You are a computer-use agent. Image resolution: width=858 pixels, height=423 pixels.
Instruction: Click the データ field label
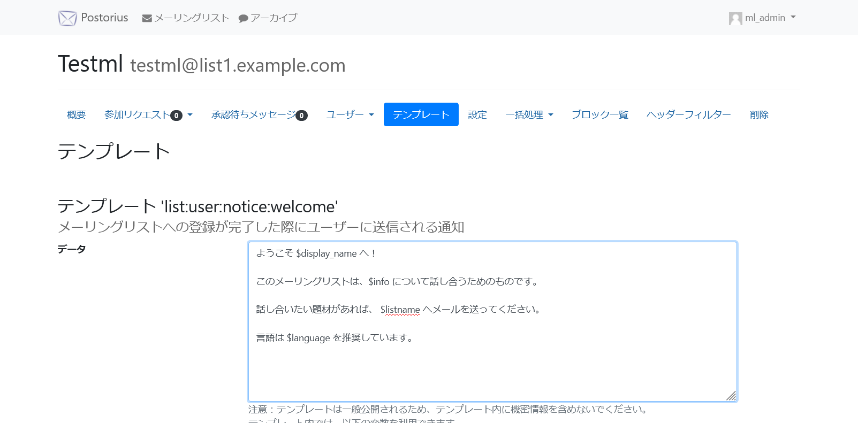(x=72, y=249)
